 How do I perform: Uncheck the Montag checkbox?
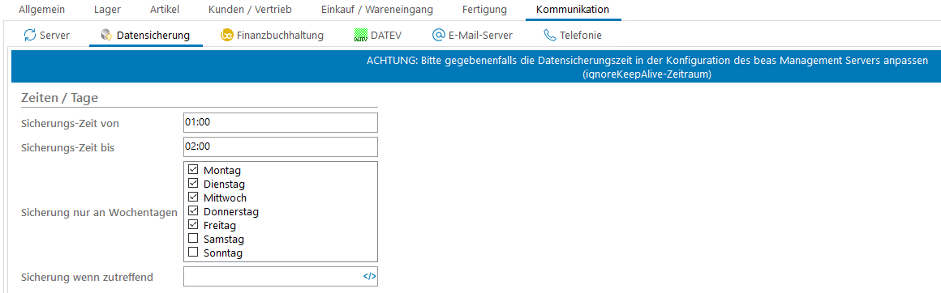(193, 170)
